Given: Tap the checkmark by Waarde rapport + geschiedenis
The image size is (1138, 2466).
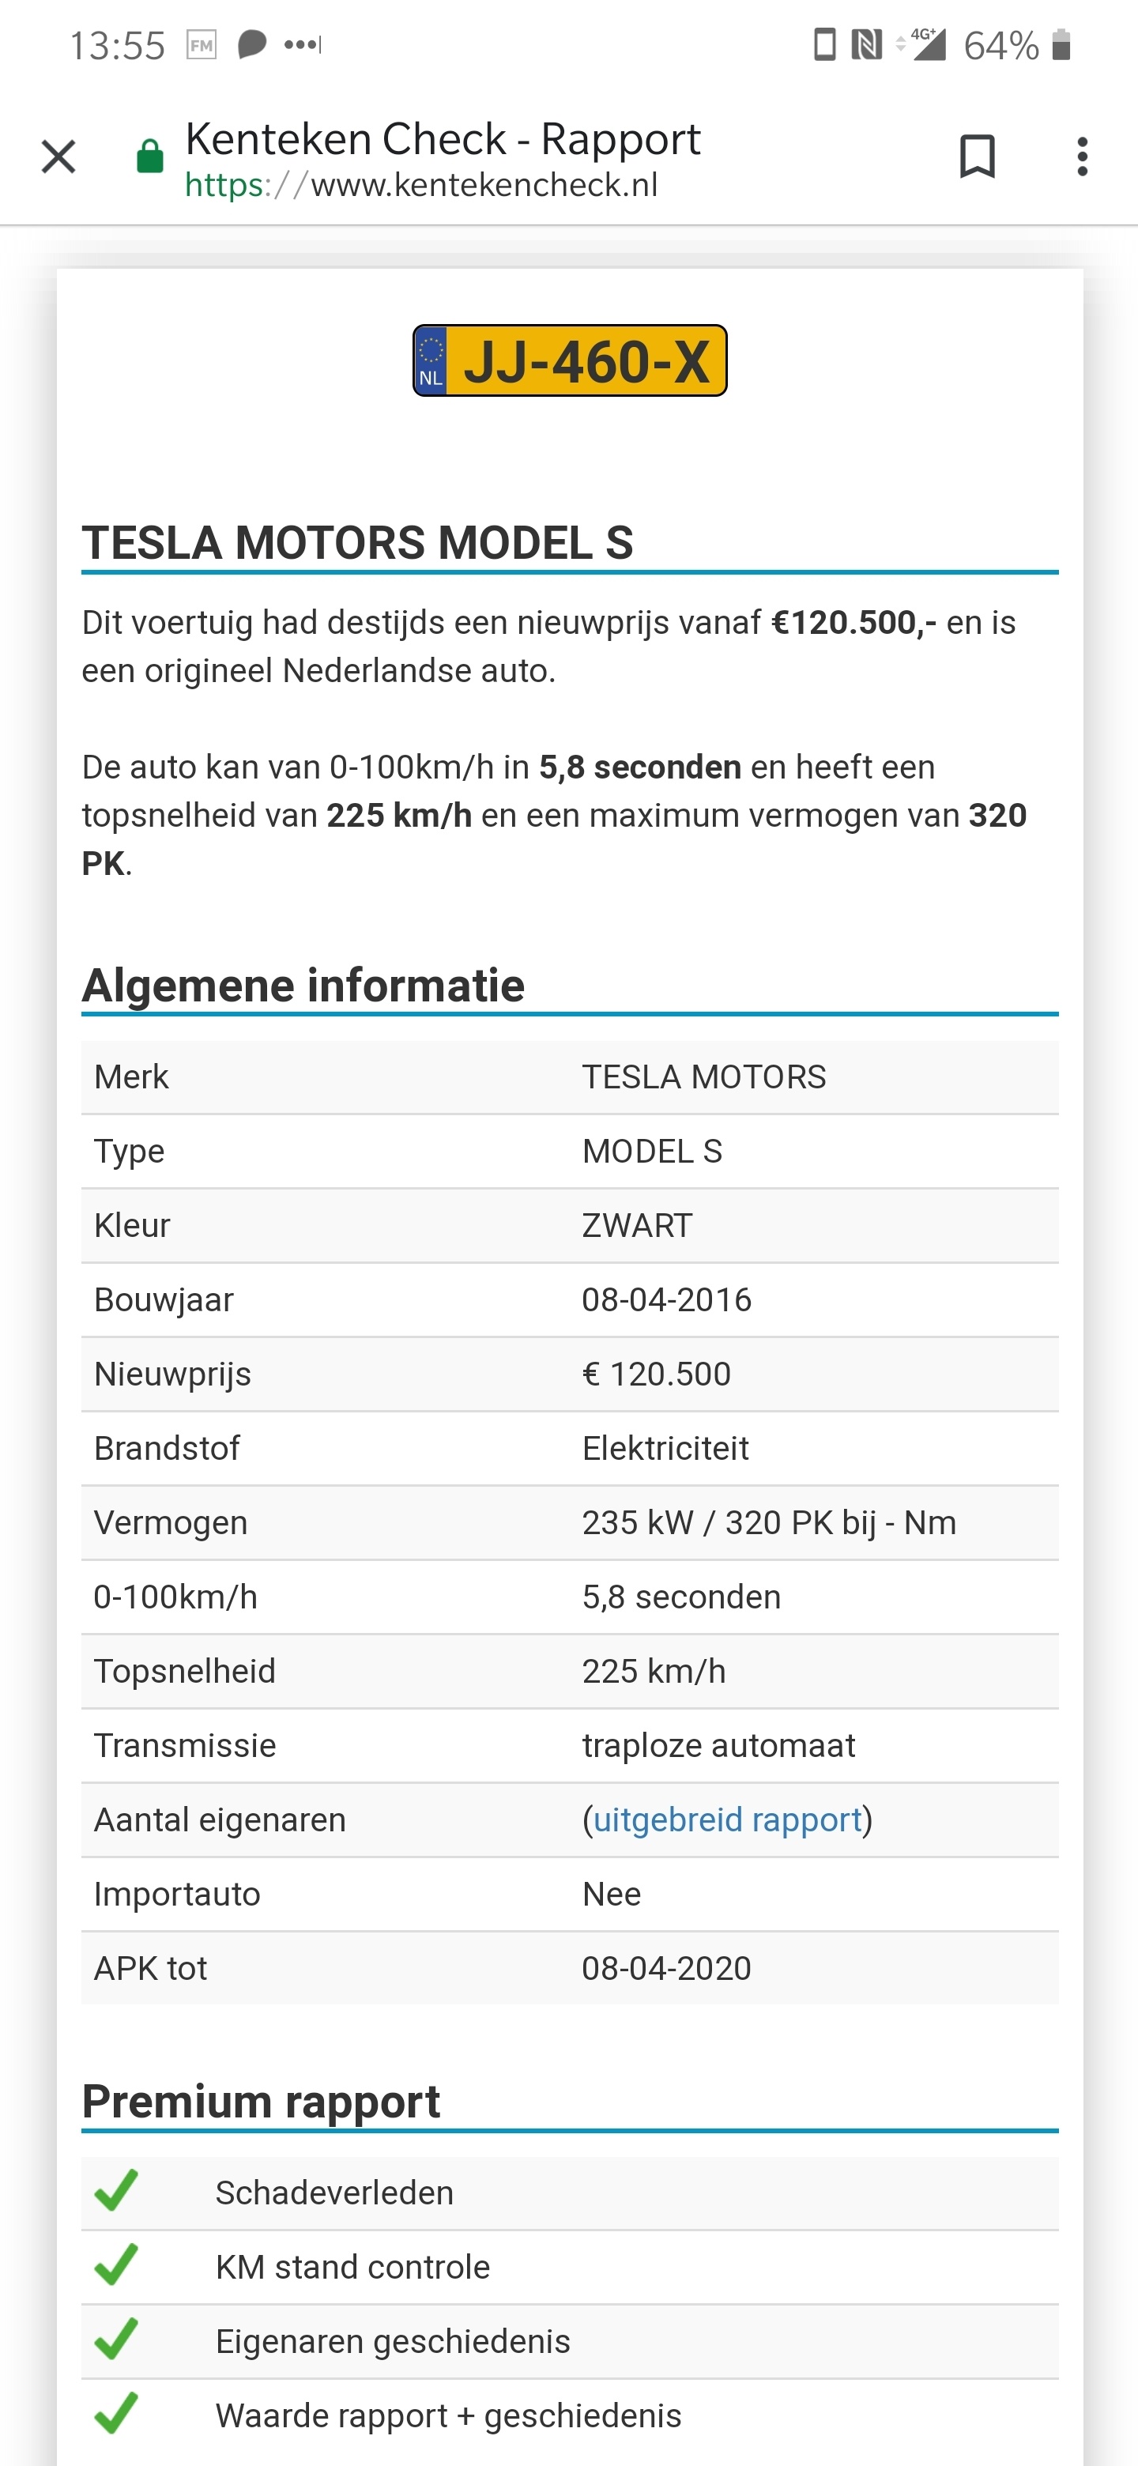Looking at the screenshot, I should point(117,2413).
